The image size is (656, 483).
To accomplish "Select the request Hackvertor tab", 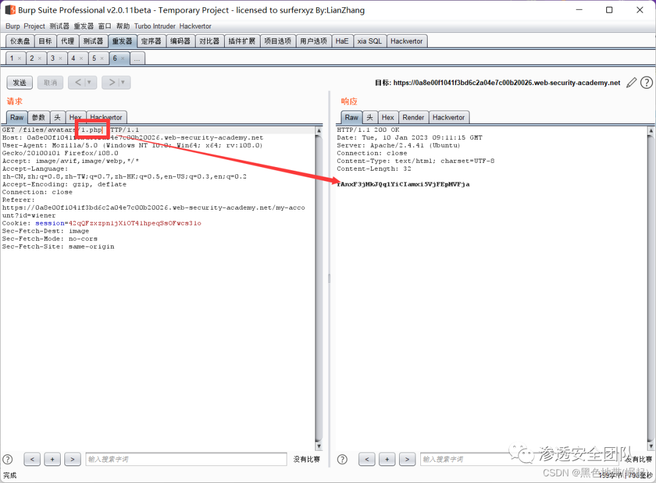I will click(x=106, y=118).
